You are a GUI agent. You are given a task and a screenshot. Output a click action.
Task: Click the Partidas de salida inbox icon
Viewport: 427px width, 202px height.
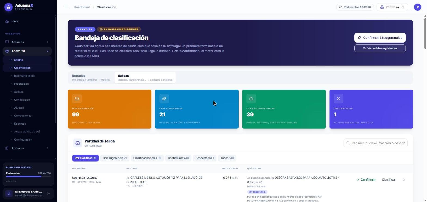coord(78,143)
